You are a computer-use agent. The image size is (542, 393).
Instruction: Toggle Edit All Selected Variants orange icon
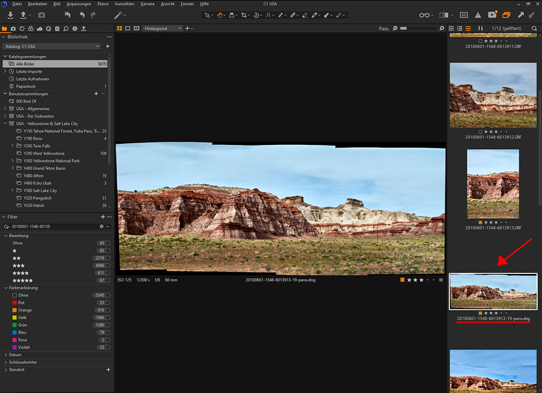tap(506, 15)
